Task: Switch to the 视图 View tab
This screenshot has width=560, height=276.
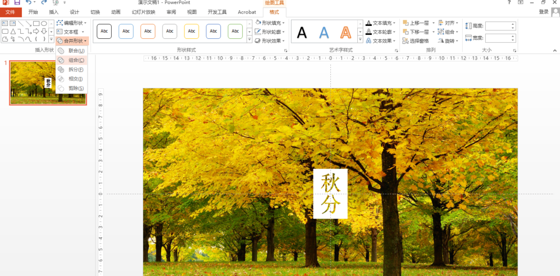Action: tap(192, 12)
